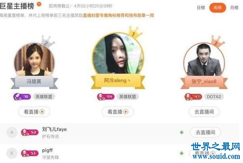Click the green rank arrow in pigff row

[181, 153]
